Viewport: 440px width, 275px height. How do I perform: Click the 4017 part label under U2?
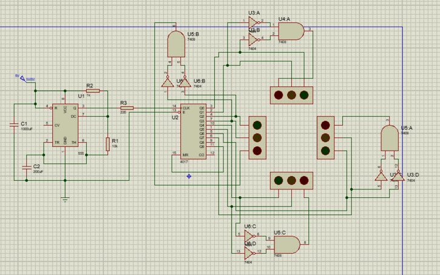pyautogui.click(x=184, y=161)
